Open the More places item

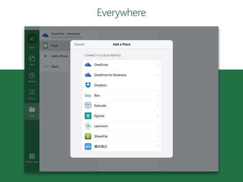click(55, 66)
